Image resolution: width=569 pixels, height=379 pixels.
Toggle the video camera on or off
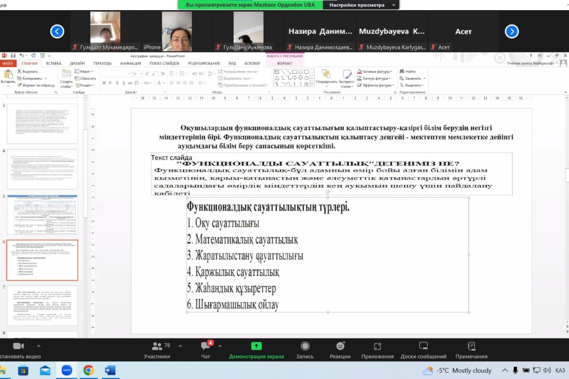click(18, 347)
